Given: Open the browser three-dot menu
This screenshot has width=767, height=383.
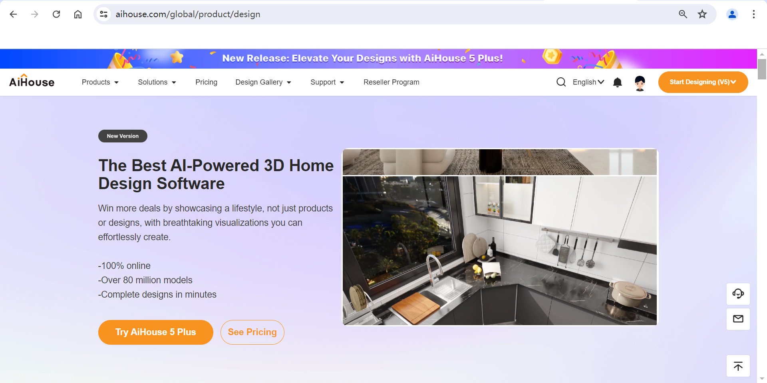Looking at the screenshot, I should point(753,14).
